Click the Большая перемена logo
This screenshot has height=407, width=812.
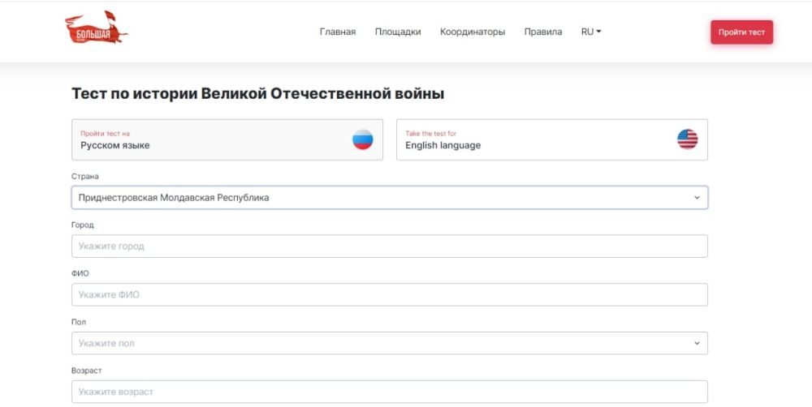96,29
